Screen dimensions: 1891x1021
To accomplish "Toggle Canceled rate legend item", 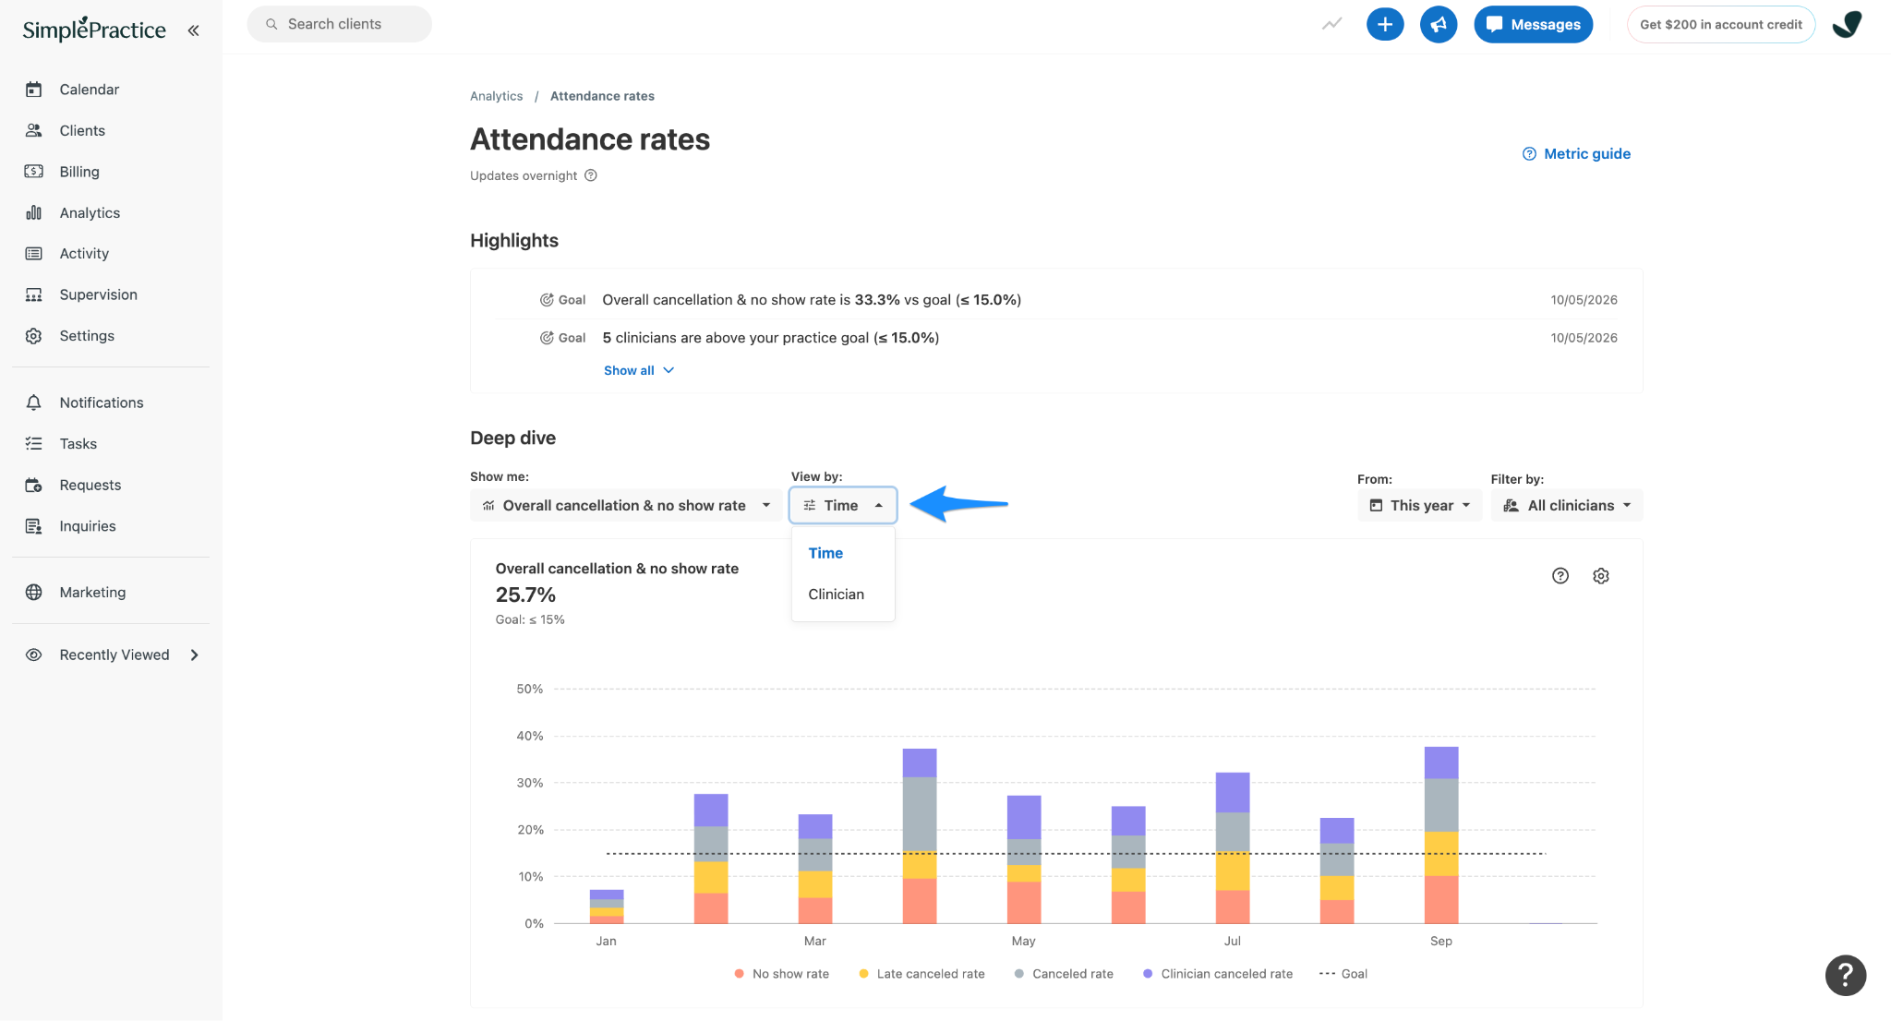I will click(x=1064, y=974).
